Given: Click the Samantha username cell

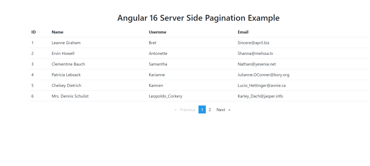Looking at the screenshot, I should click(158, 64).
